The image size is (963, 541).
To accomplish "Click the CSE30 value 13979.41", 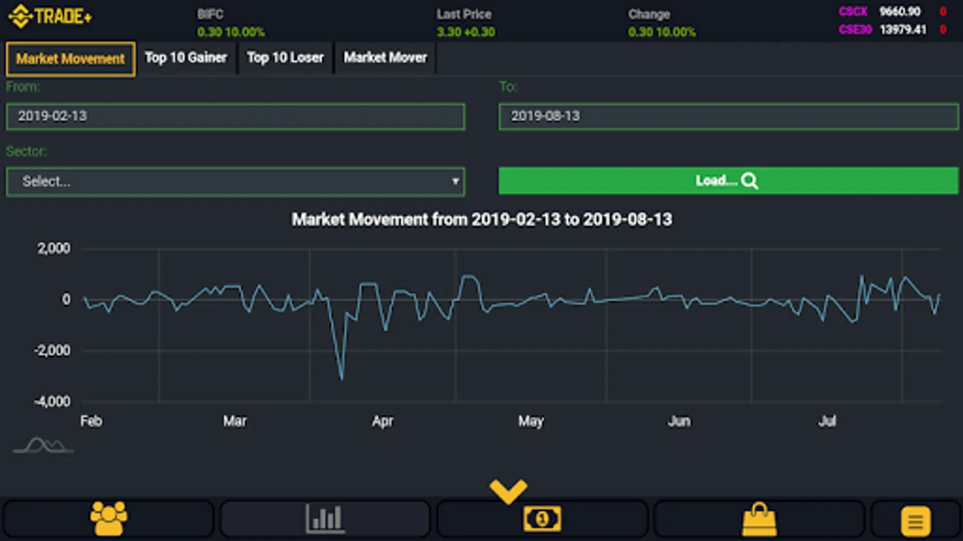I will (903, 29).
